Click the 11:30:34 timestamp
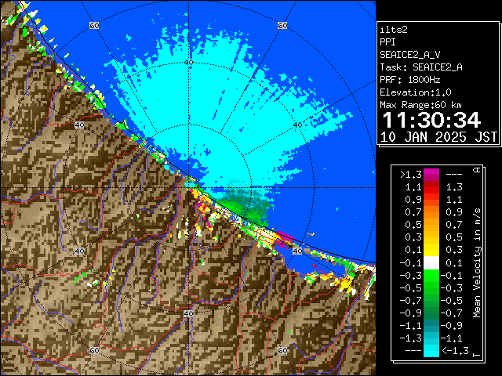Viewport: 502px width, 376px height. pyautogui.click(x=431, y=120)
